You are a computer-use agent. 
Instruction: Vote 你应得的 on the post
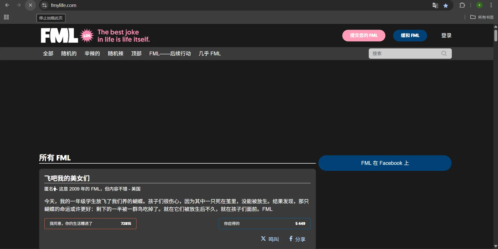point(264,224)
